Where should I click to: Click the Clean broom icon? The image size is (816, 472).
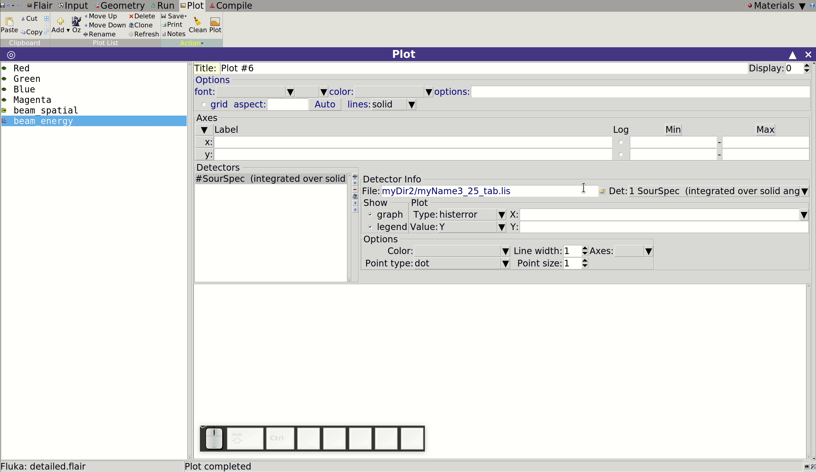pos(198,21)
